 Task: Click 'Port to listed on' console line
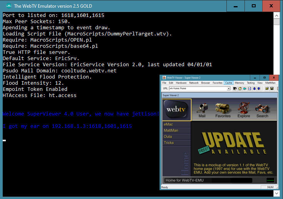pyautogui.click(x=54, y=15)
